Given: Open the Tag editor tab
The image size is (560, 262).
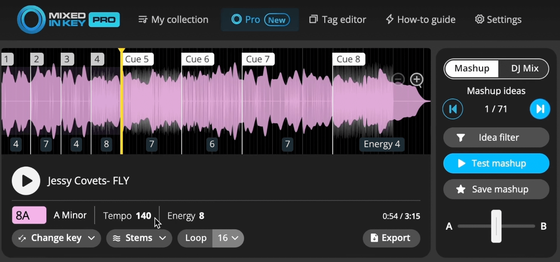Looking at the screenshot, I should click(x=338, y=20).
